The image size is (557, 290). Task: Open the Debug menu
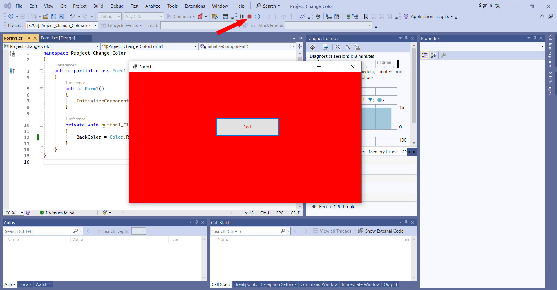pos(117,6)
